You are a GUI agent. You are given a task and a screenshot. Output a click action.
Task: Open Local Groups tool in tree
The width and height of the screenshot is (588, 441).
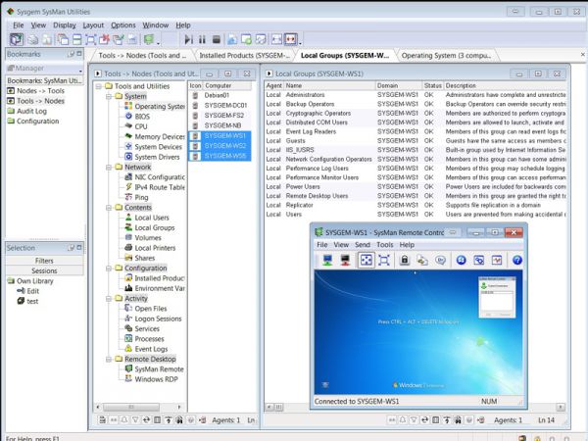tap(155, 227)
